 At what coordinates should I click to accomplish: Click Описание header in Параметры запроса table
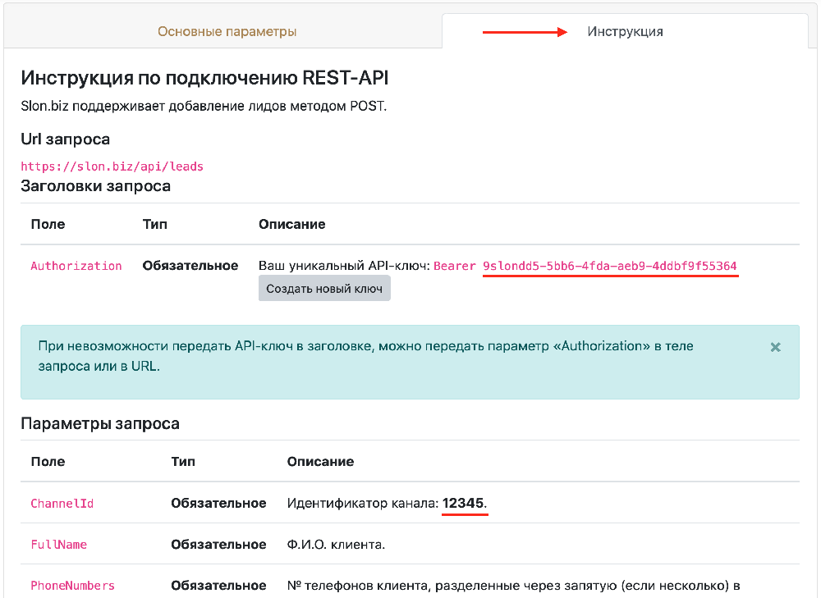pos(320,462)
